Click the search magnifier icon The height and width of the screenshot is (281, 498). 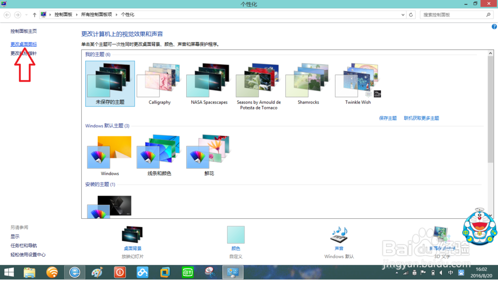(x=489, y=14)
